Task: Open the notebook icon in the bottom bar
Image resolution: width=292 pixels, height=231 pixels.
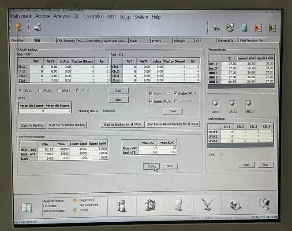Action: pyautogui.click(x=26, y=207)
